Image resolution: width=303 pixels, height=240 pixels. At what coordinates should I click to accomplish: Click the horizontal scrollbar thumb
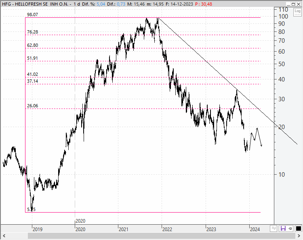(162, 236)
